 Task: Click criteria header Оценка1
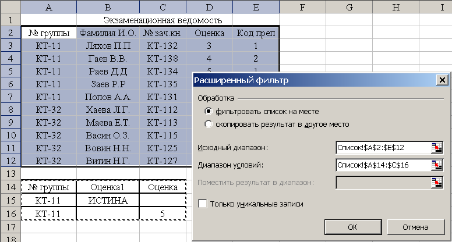tap(108, 187)
